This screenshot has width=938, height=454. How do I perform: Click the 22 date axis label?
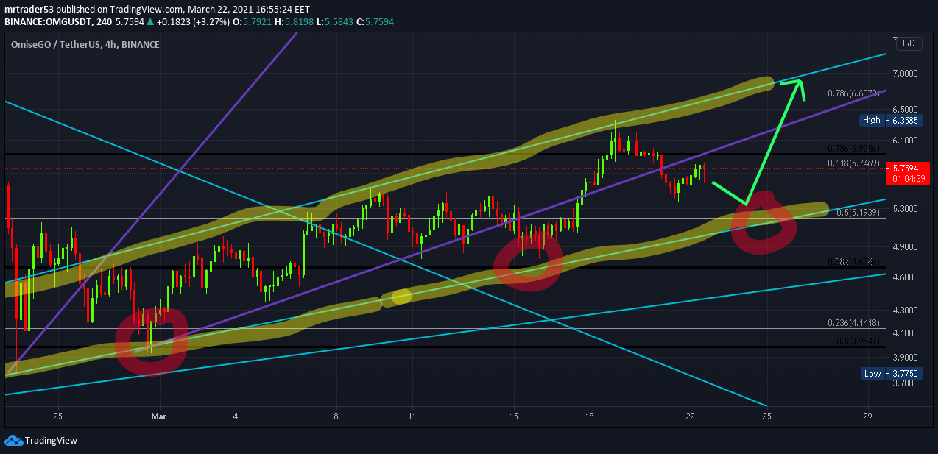pyautogui.click(x=690, y=416)
